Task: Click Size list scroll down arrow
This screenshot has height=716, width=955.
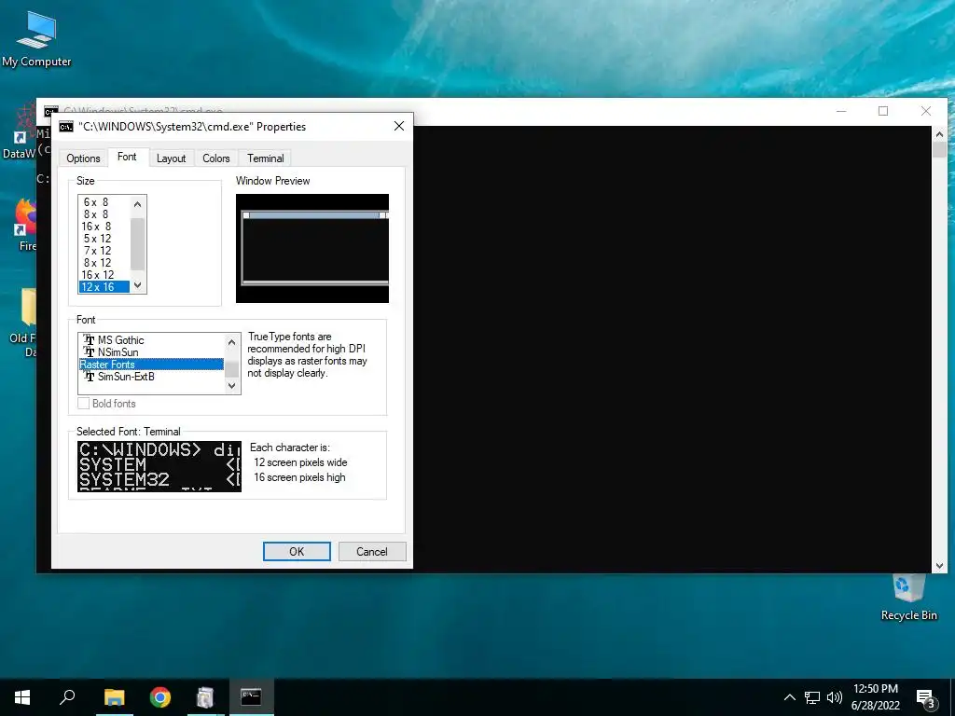Action: coord(138,285)
